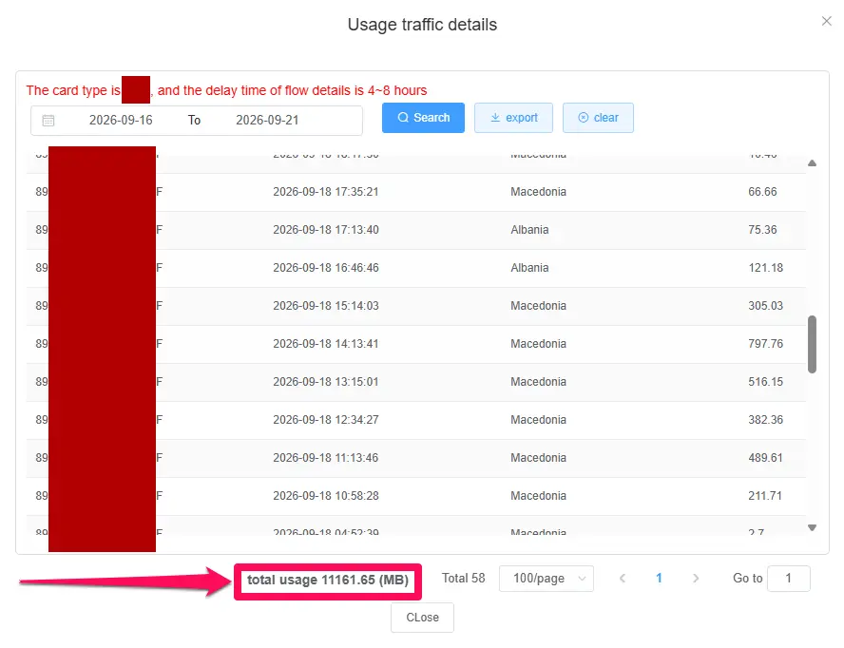The width and height of the screenshot is (844, 648).
Task: Go to next page arrow
Action: click(x=696, y=579)
